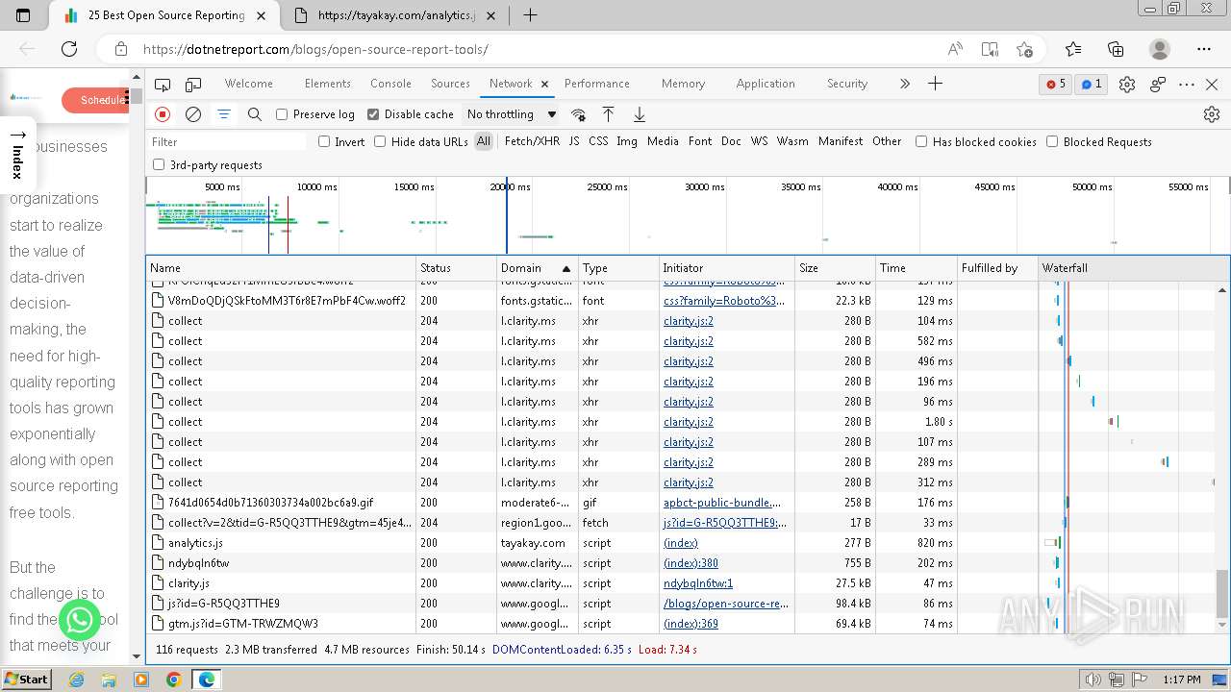The width and height of the screenshot is (1231, 692).
Task: Click the browser address bar URL
Action: 315,49
